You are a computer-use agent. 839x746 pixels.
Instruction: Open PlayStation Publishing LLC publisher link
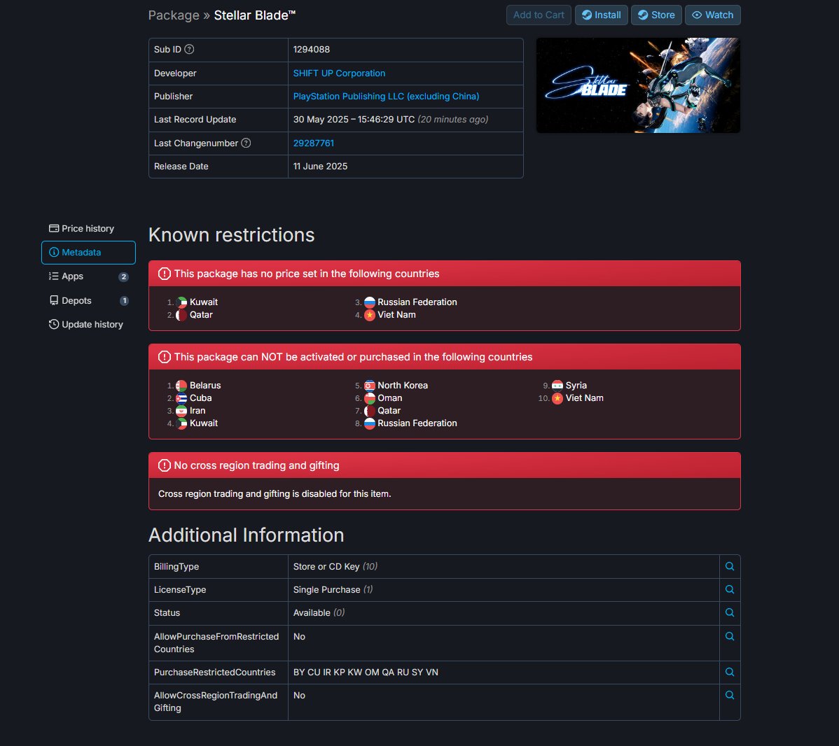pyautogui.click(x=387, y=97)
